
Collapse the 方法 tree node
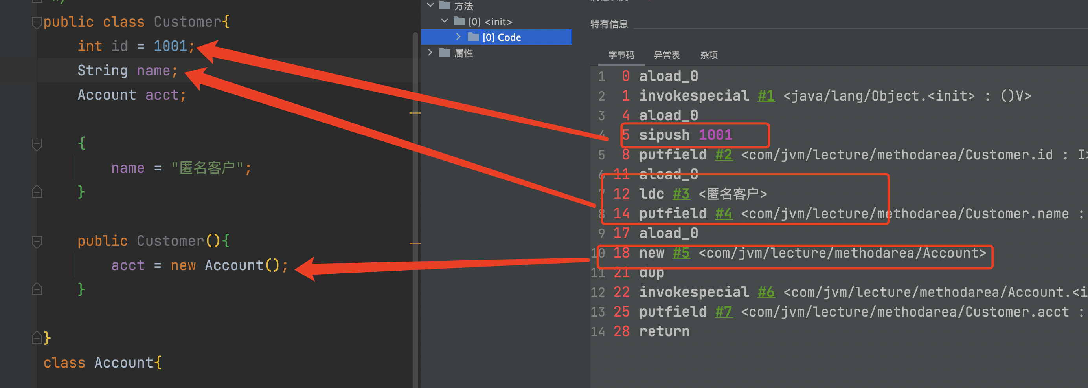430,5
